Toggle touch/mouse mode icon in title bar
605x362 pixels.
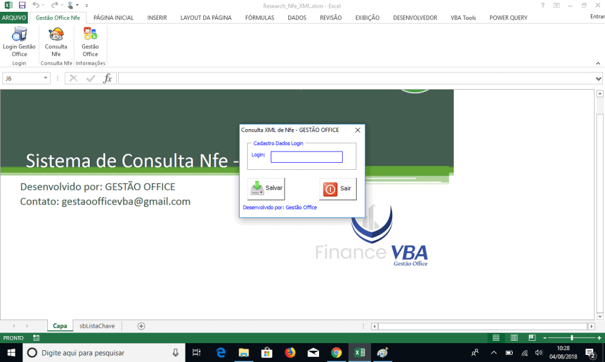pos(70,5)
